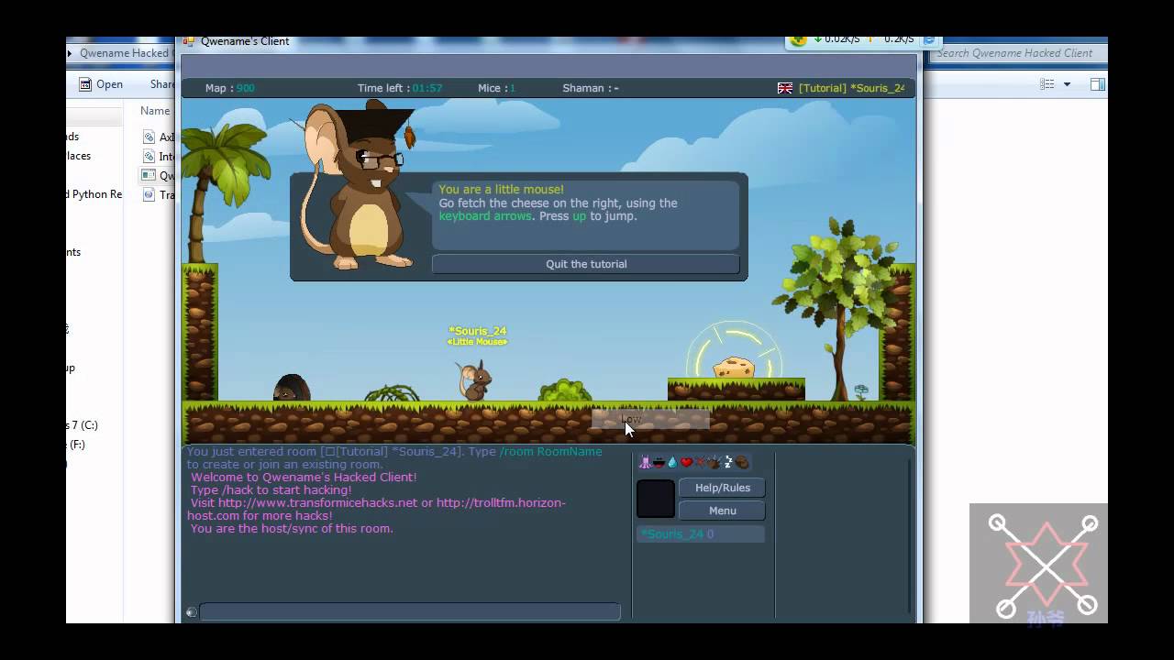Select *Souris_24 in the player list
1174x660 pixels.
point(701,533)
